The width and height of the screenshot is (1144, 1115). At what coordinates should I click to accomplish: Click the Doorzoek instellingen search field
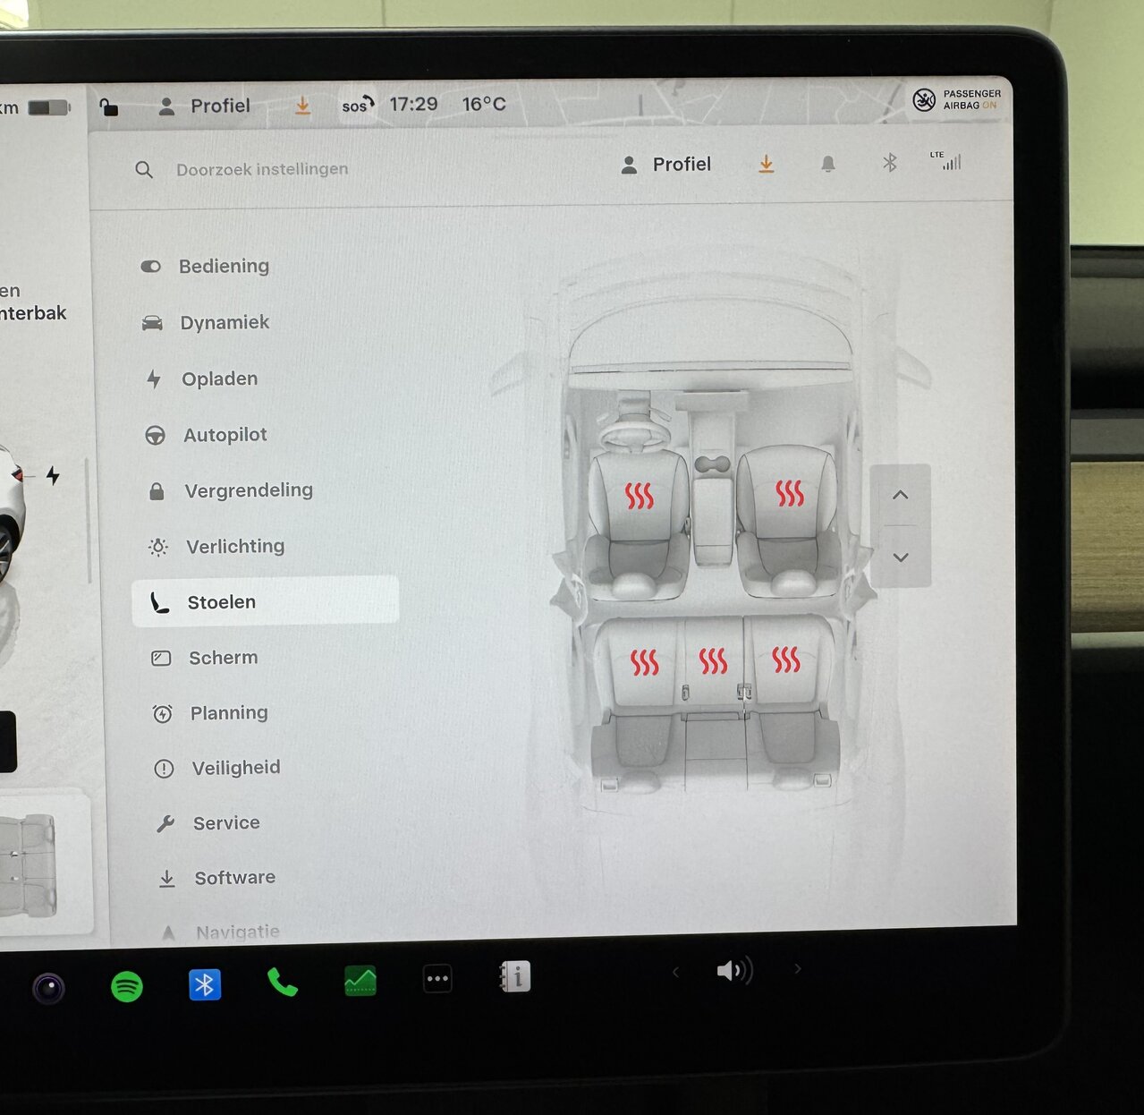click(x=261, y=169)
